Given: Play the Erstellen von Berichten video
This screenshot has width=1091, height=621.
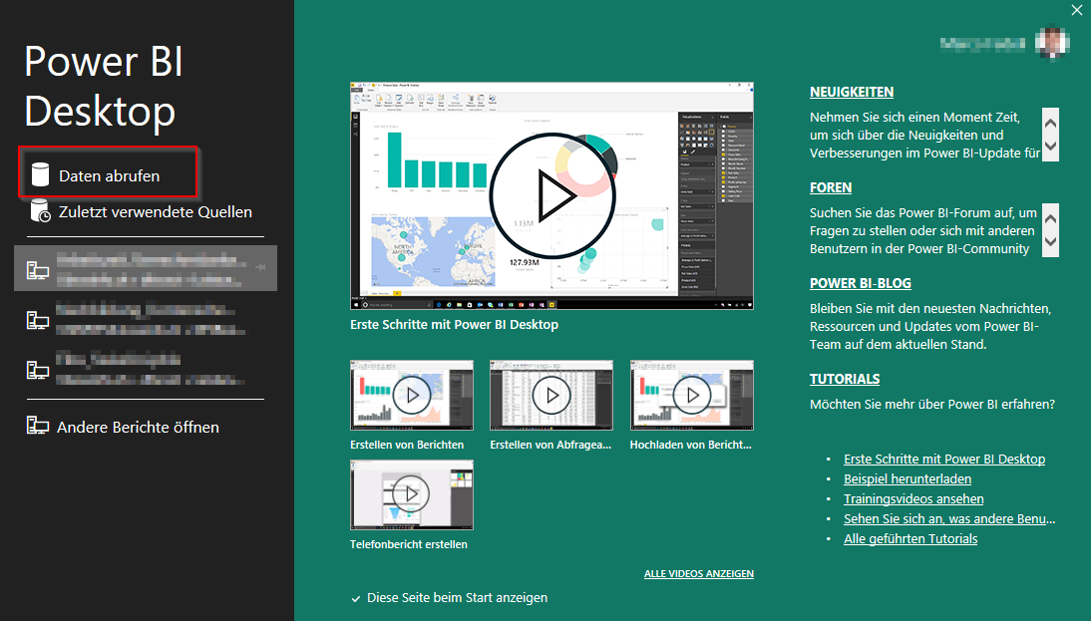Looking at the screenshot, I should 411,396.
